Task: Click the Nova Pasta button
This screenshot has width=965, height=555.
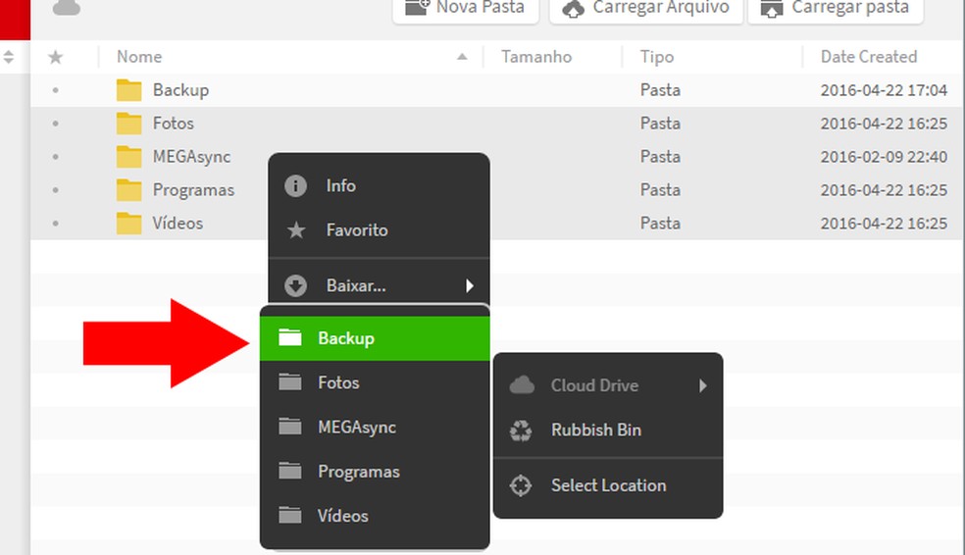Action: [467, 8]
